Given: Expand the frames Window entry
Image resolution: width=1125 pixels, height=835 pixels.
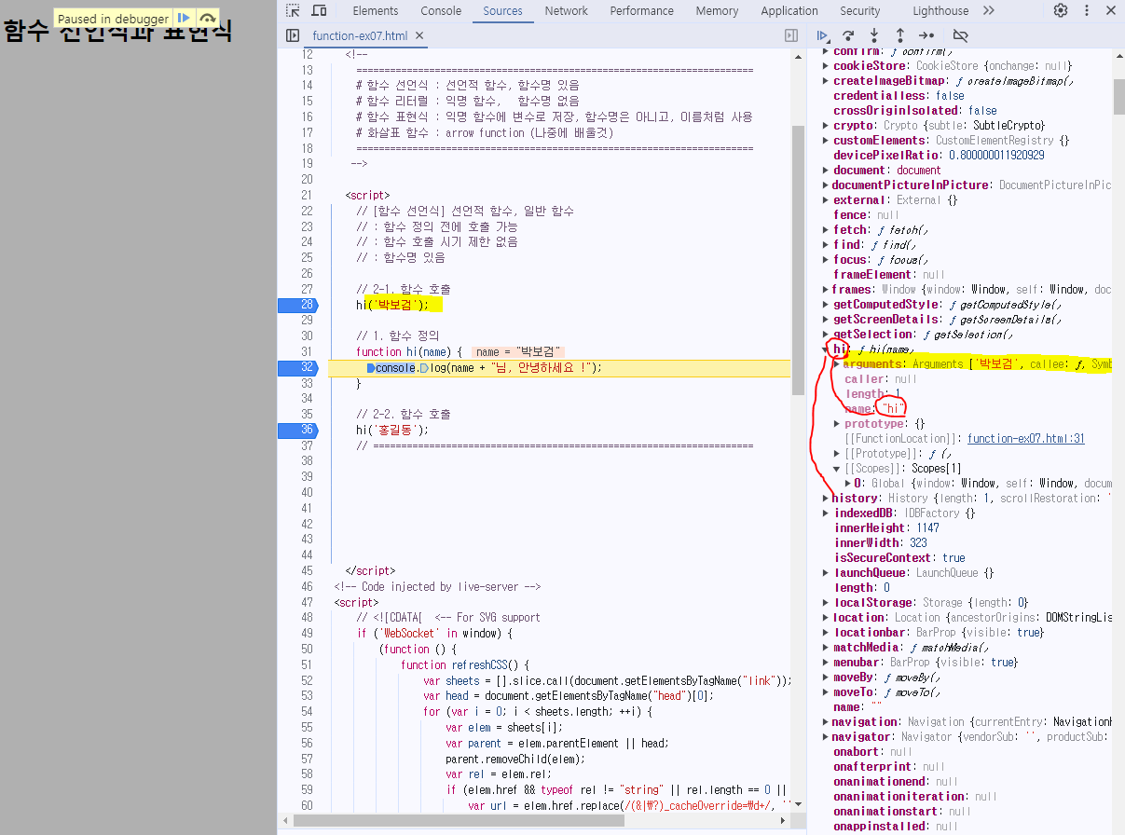Looking at the screenshot, I should tap(826, 290).
